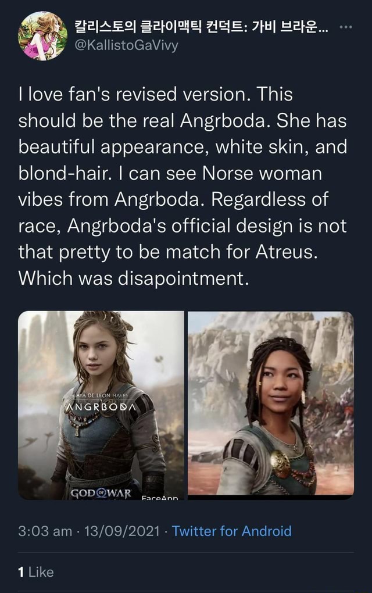View who liked via 1 Like
Screen dimensions: 372x593
click(36, 572)
